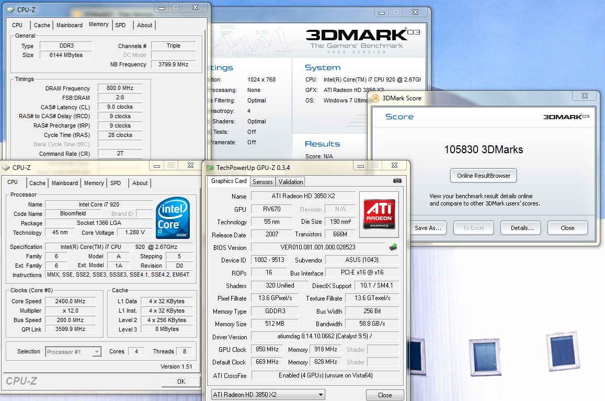
Task: Click the GPU name field ATI Radeon HD 3850 X2
Action: tap(303, 196)
